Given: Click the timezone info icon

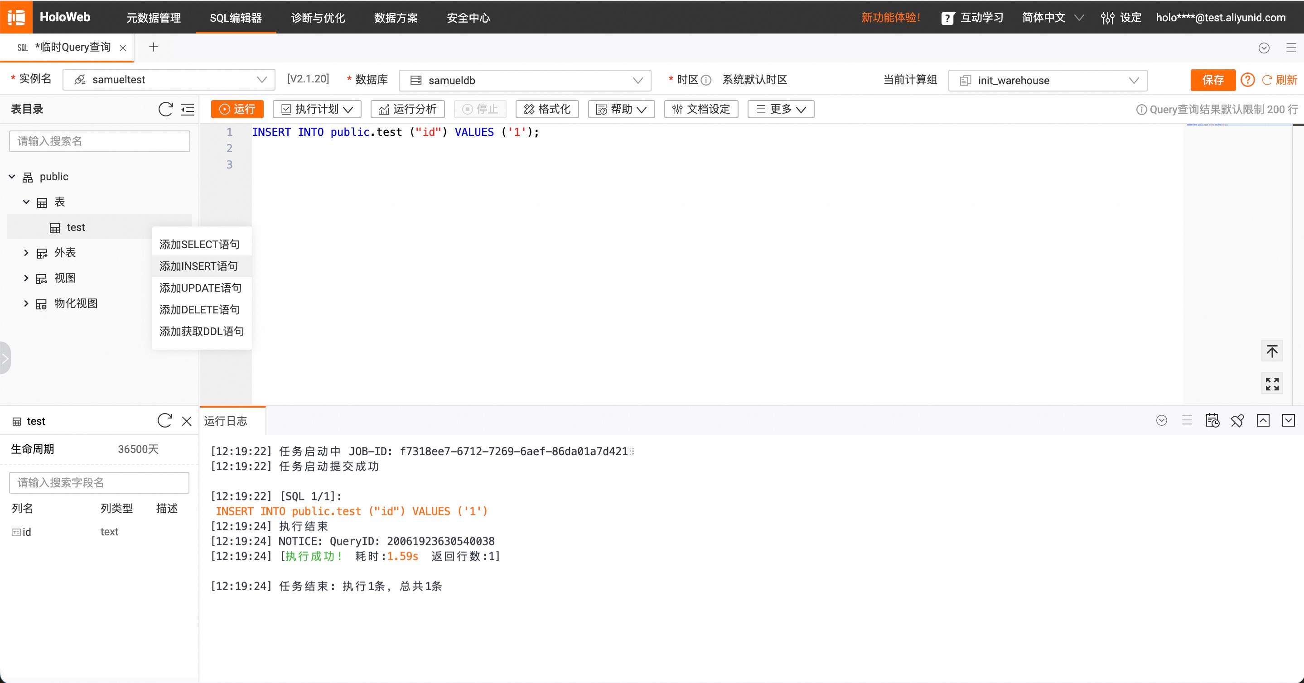Looking at the screenshot, I should (705, 80).
